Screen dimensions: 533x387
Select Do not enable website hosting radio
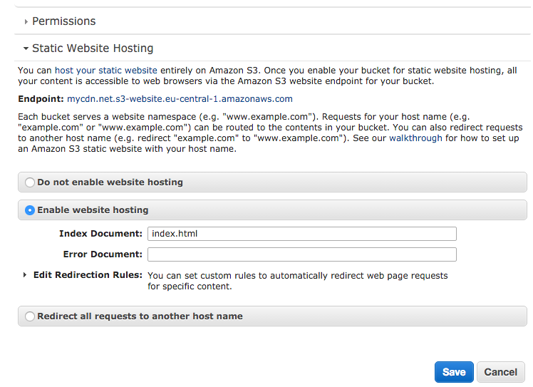click(x=30, y=182)
